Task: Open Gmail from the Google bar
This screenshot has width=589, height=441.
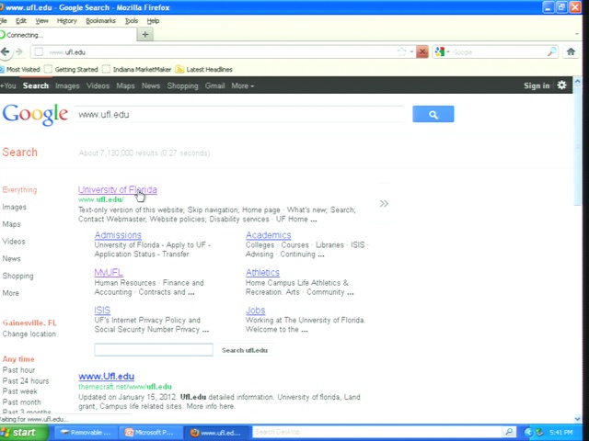Action: (x=214, y=85)
